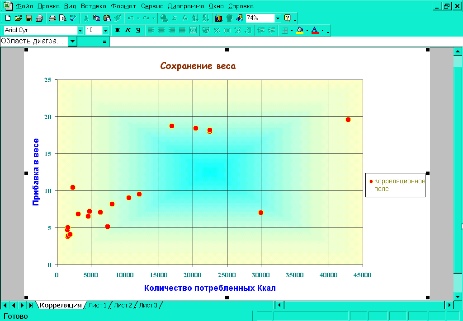This screenshot has width=463, height=321.
Task: Sort descending with the Z-A icon
Action: (x=206, y=18)
